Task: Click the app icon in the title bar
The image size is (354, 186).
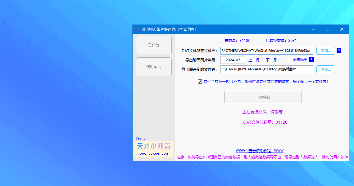Action: tap(138, 29)
